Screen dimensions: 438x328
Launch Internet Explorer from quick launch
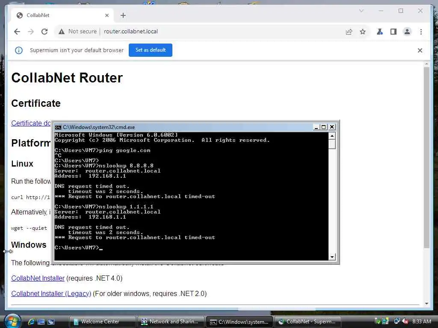(31, 322)
